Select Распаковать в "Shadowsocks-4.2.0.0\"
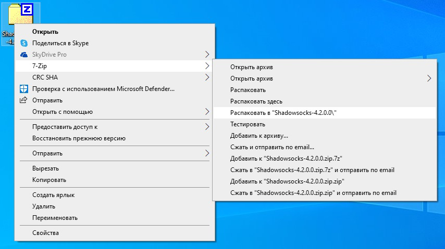The image size is (445, 249). coord(325,113)
